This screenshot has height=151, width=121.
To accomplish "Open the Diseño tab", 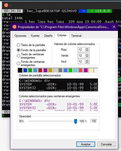I will point(48,36).
